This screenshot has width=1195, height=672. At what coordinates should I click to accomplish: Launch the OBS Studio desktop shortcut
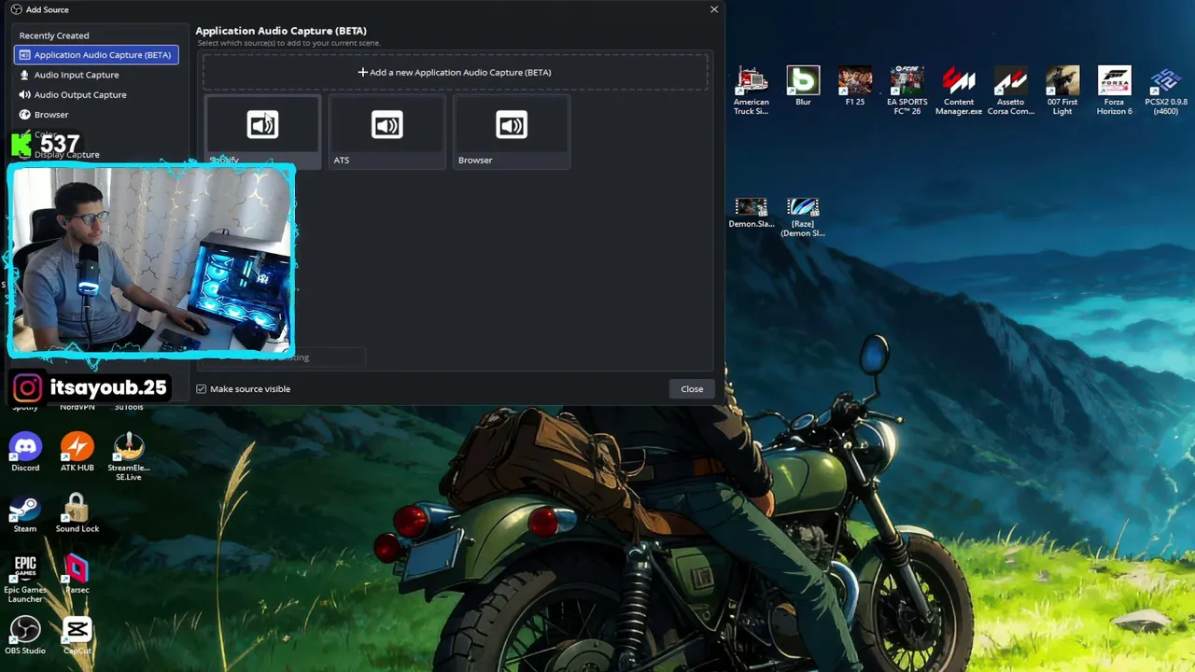[x=25, y=635]
